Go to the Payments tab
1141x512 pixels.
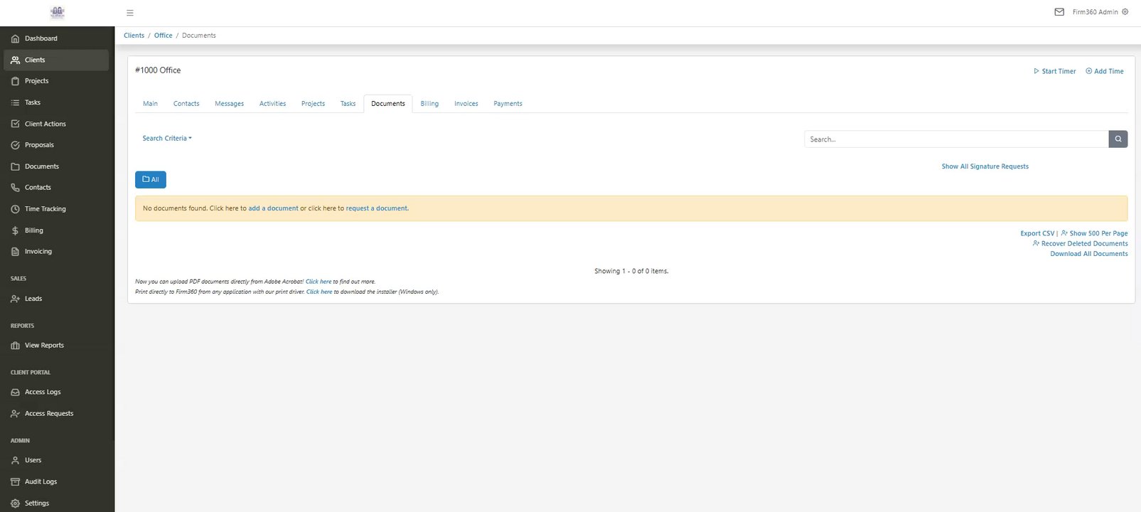508,104
